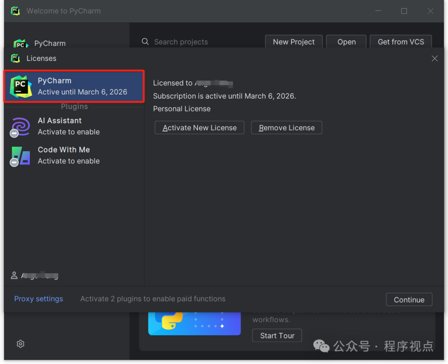Click the user account icon in Licenses
The height and width of the screenshot is (364, 448).
pos(14,276)
